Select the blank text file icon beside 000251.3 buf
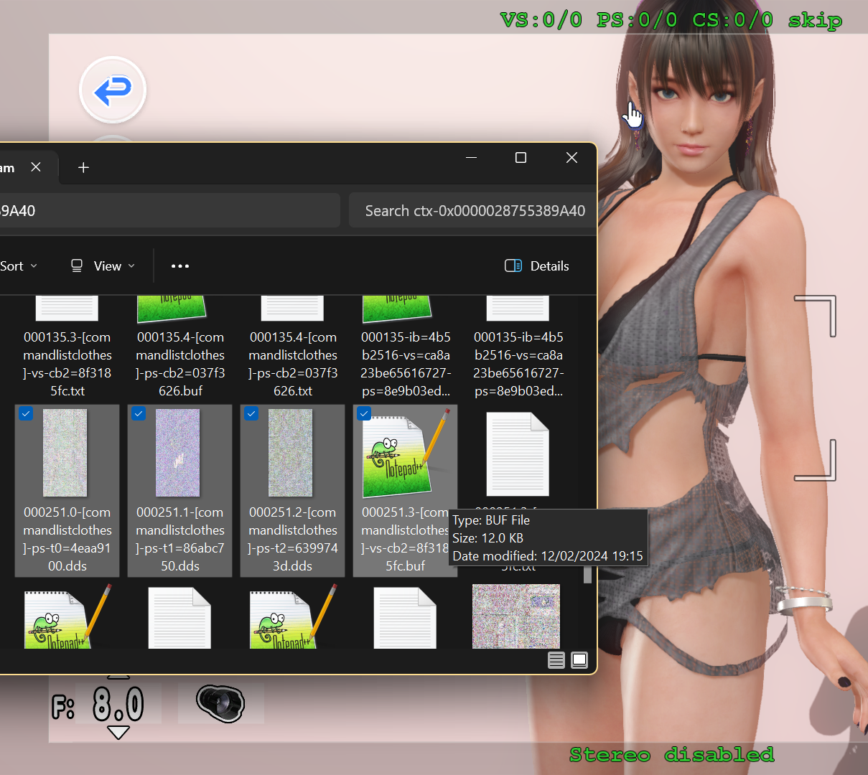This screenshot has width=868, height=775. (x=518, y=454)
